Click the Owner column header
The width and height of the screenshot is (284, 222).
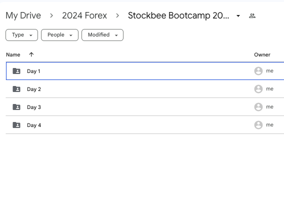tap(262, 54)
